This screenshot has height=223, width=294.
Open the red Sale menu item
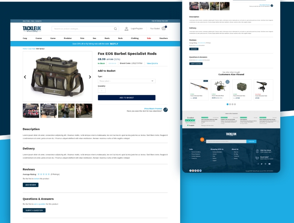149,38
